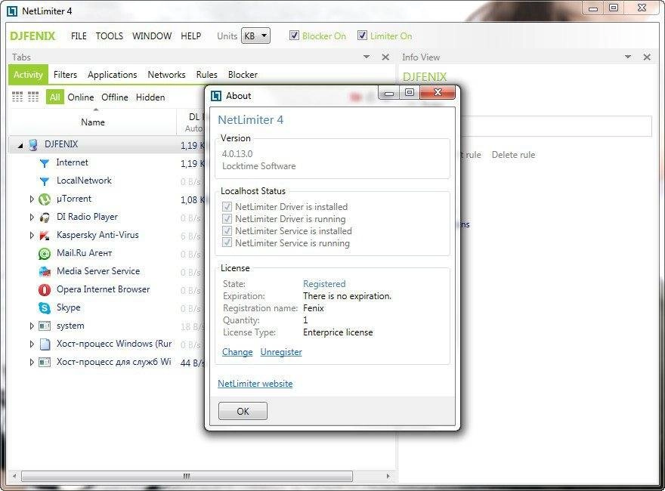Click the horizontal scrollbar thumb

(x=187, y=476)
